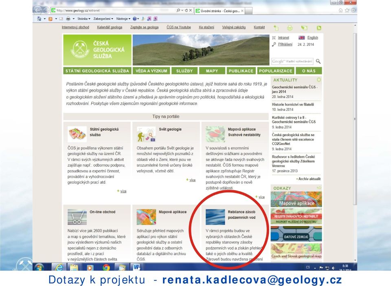Click the arrow icon next to ODKAZY heading

319,188
